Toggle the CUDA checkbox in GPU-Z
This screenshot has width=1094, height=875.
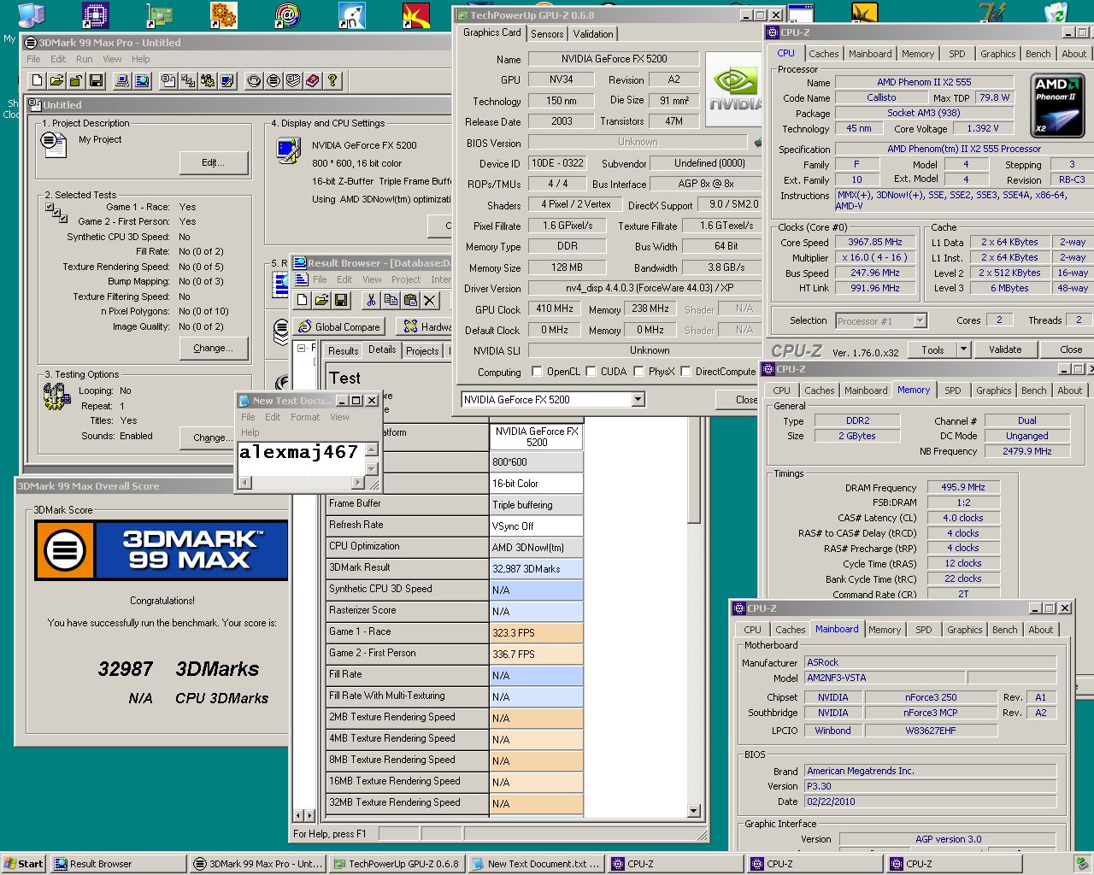point(591,372)
